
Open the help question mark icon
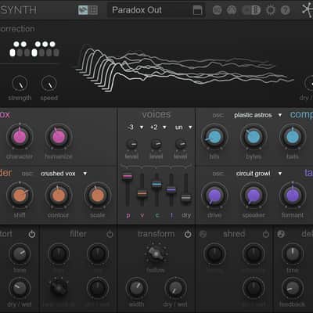click(x=285, y=10)
